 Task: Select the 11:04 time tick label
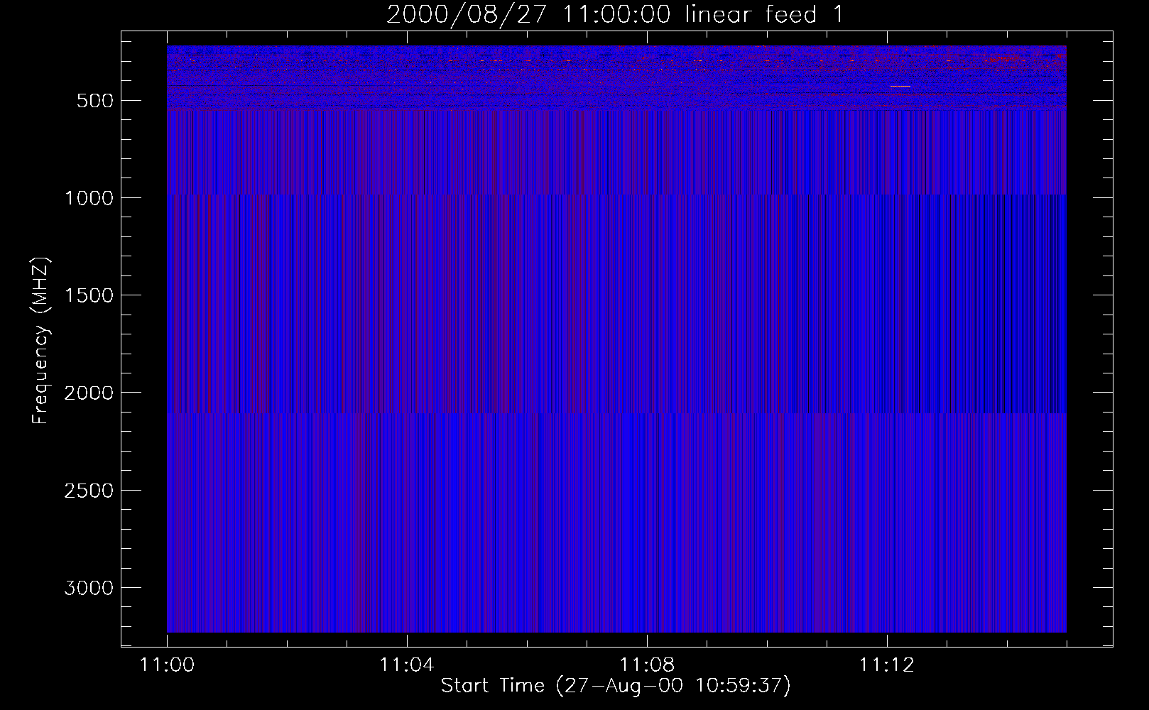coord(406,665)
